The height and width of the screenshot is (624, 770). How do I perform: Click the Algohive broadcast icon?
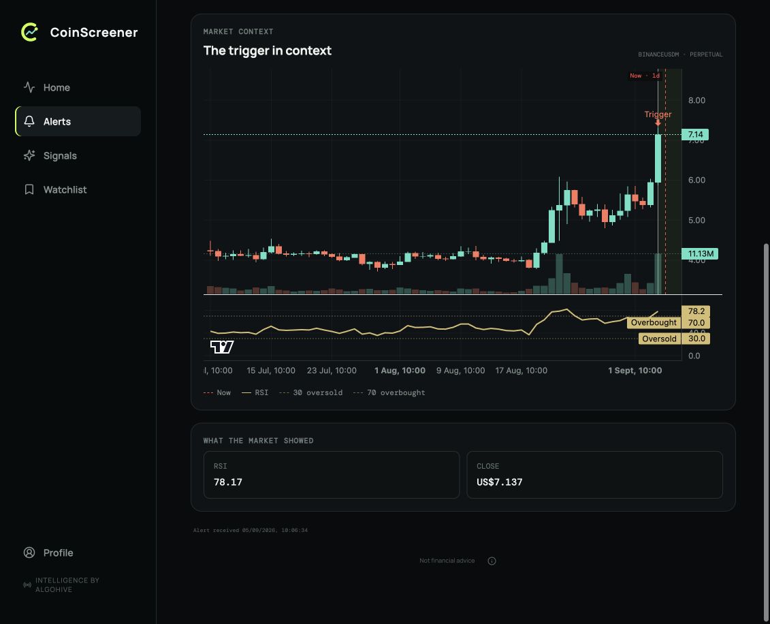click(27, 584)
